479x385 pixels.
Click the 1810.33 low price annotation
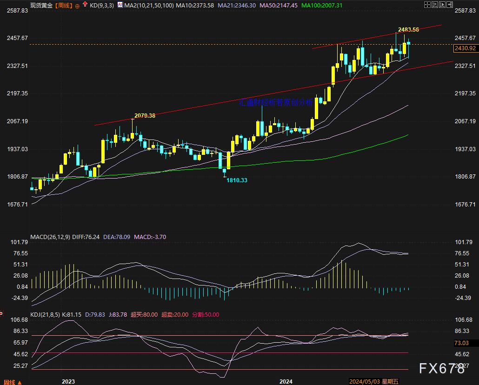click(237, 180)
